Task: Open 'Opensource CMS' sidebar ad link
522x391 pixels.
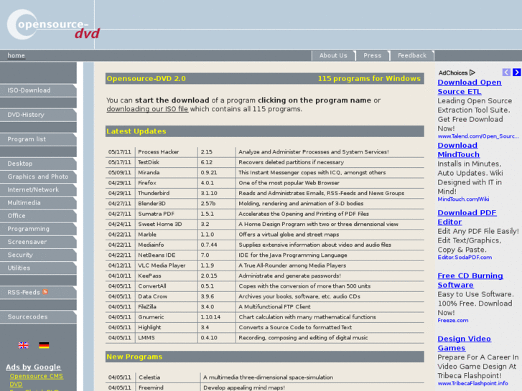Action: 37,376
